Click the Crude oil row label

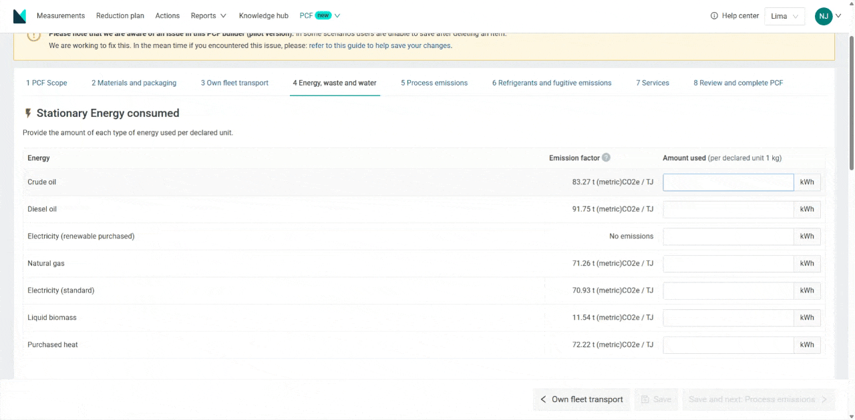pos(41,182)
